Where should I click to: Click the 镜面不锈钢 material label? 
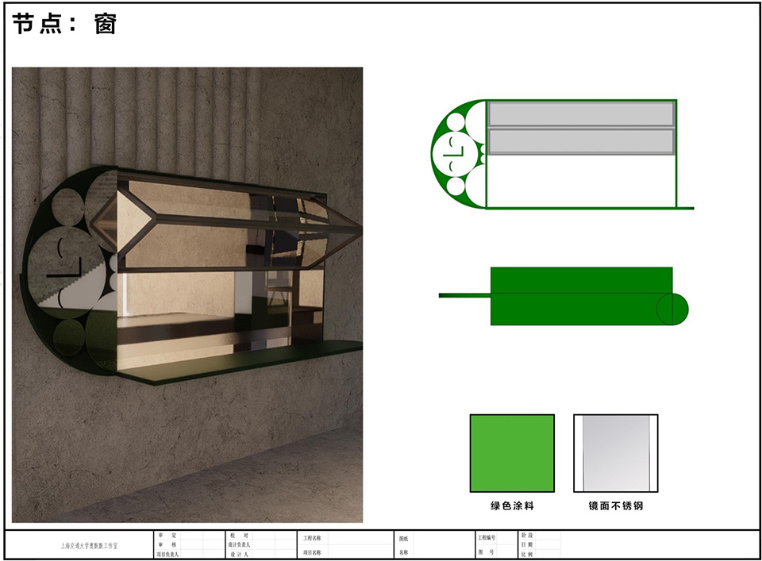616,505
